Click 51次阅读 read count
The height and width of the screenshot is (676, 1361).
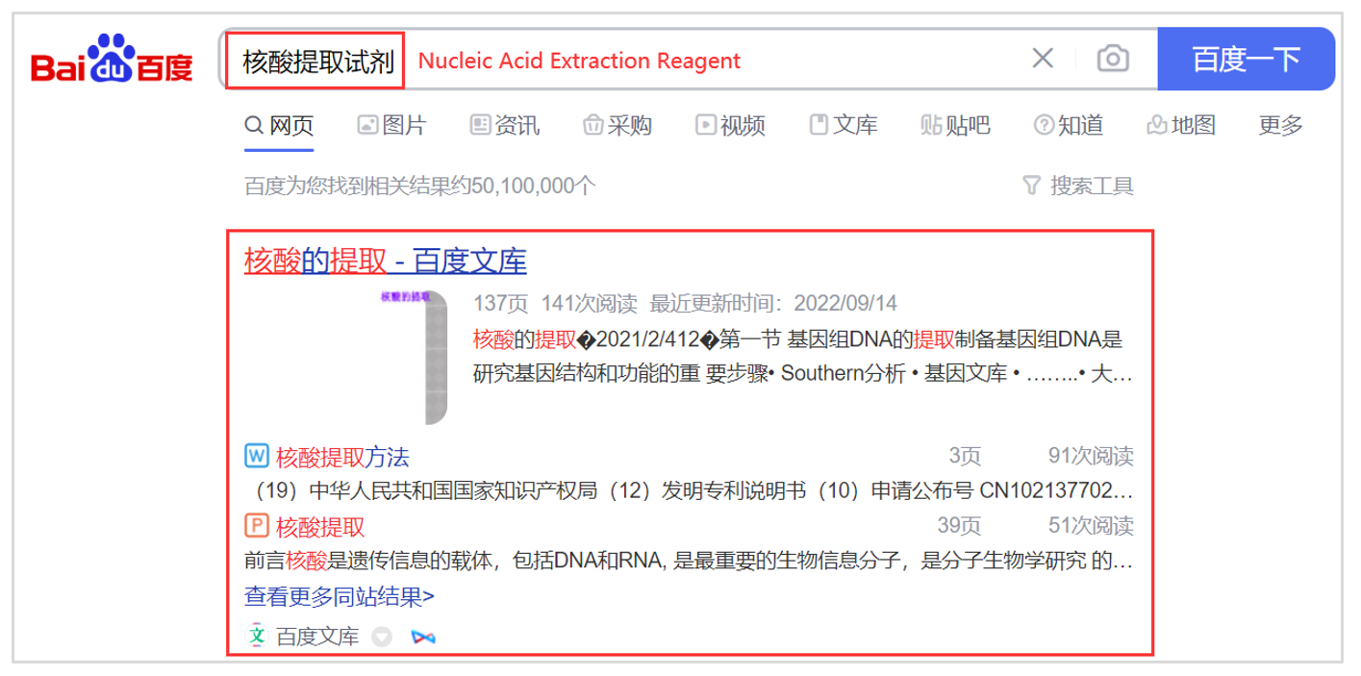1091,527
